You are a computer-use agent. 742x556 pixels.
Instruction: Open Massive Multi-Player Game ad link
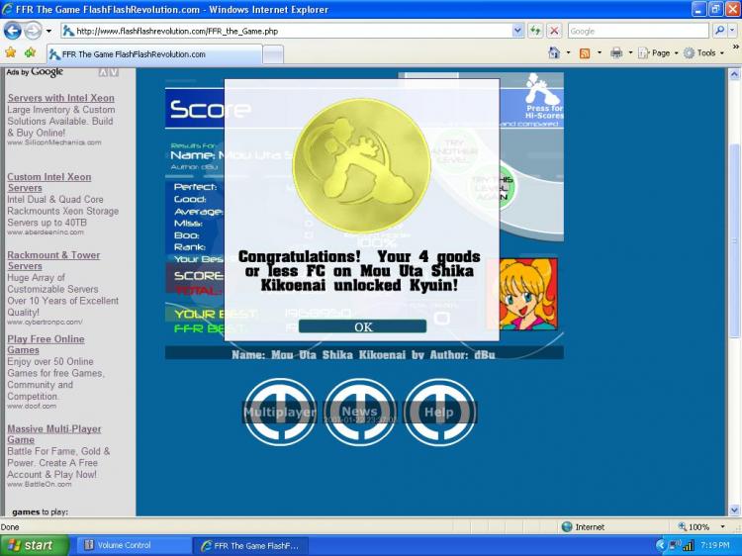pos(54,434)
